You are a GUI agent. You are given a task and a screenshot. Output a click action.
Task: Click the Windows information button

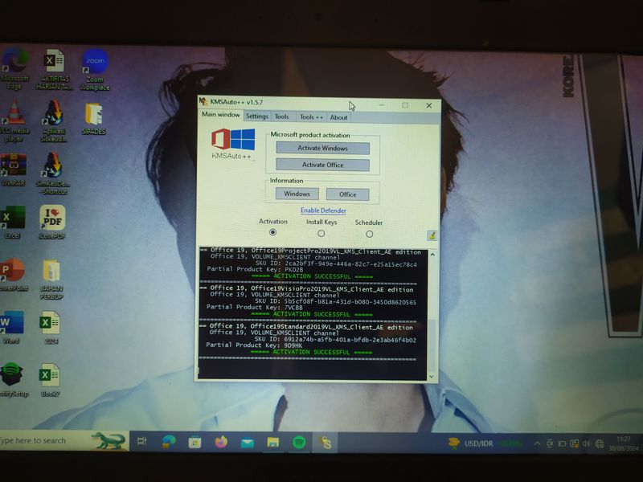(297, 194)
